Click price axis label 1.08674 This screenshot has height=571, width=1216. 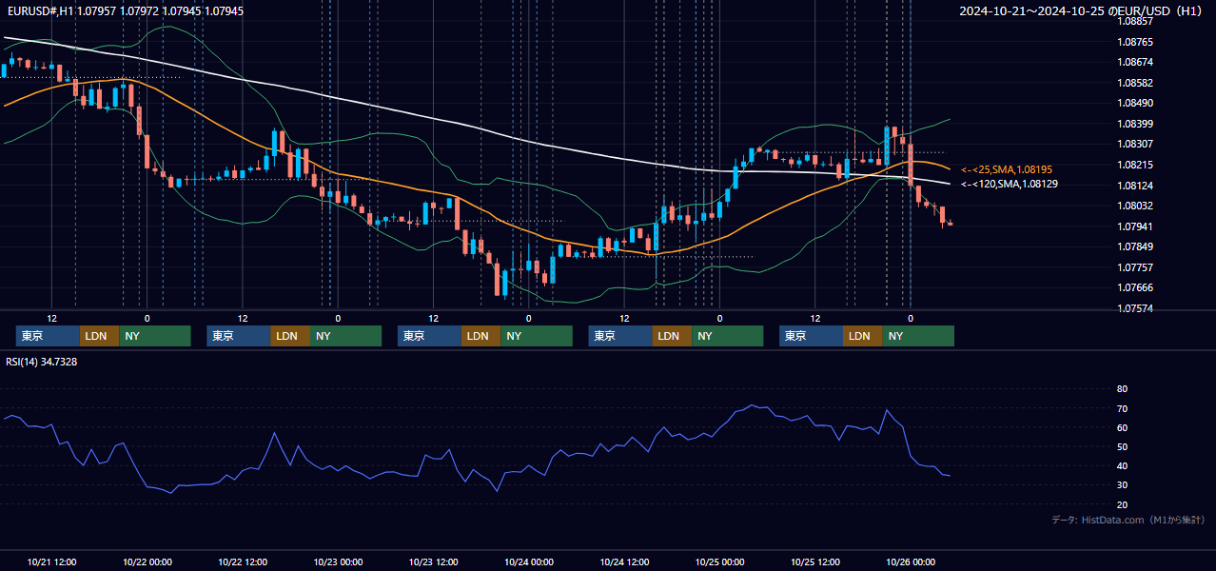(1135, 63)
